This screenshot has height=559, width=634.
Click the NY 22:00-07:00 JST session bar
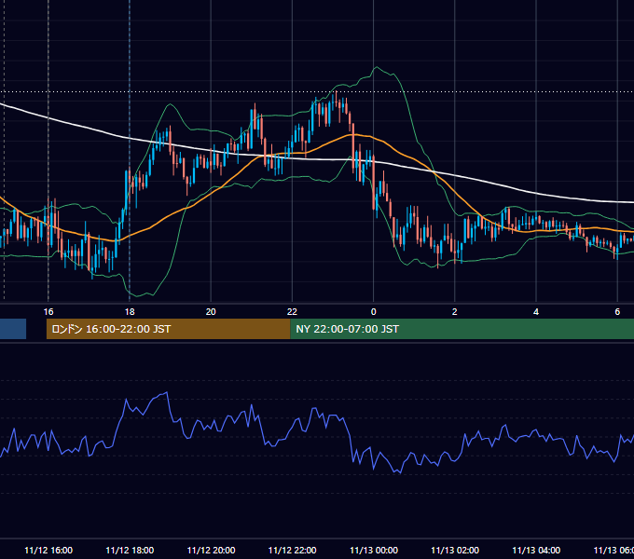462,329
